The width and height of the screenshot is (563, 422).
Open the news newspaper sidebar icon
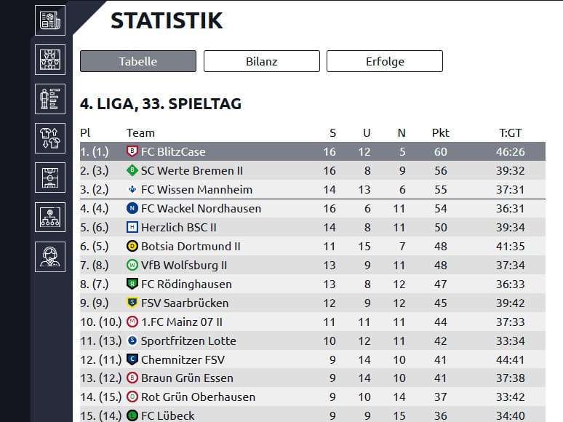click(50, 20)
